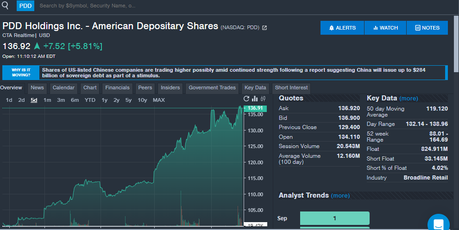Switch to the Key Data tab
Screen dimensions: 459x230
tap(255, 88)
